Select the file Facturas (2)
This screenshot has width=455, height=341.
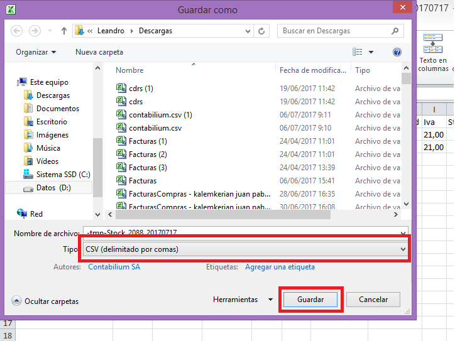point(148,154)
